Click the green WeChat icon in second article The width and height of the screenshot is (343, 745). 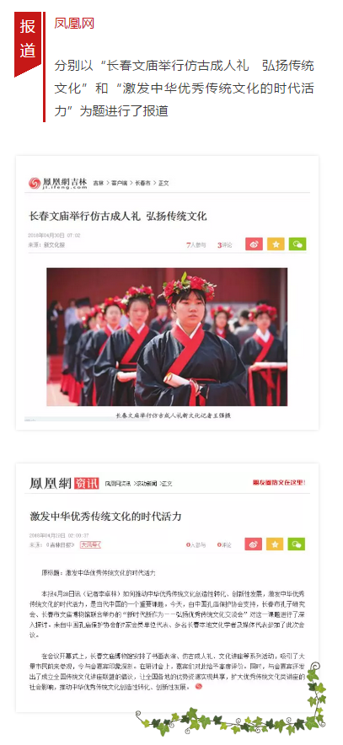(x=297, y=544)
